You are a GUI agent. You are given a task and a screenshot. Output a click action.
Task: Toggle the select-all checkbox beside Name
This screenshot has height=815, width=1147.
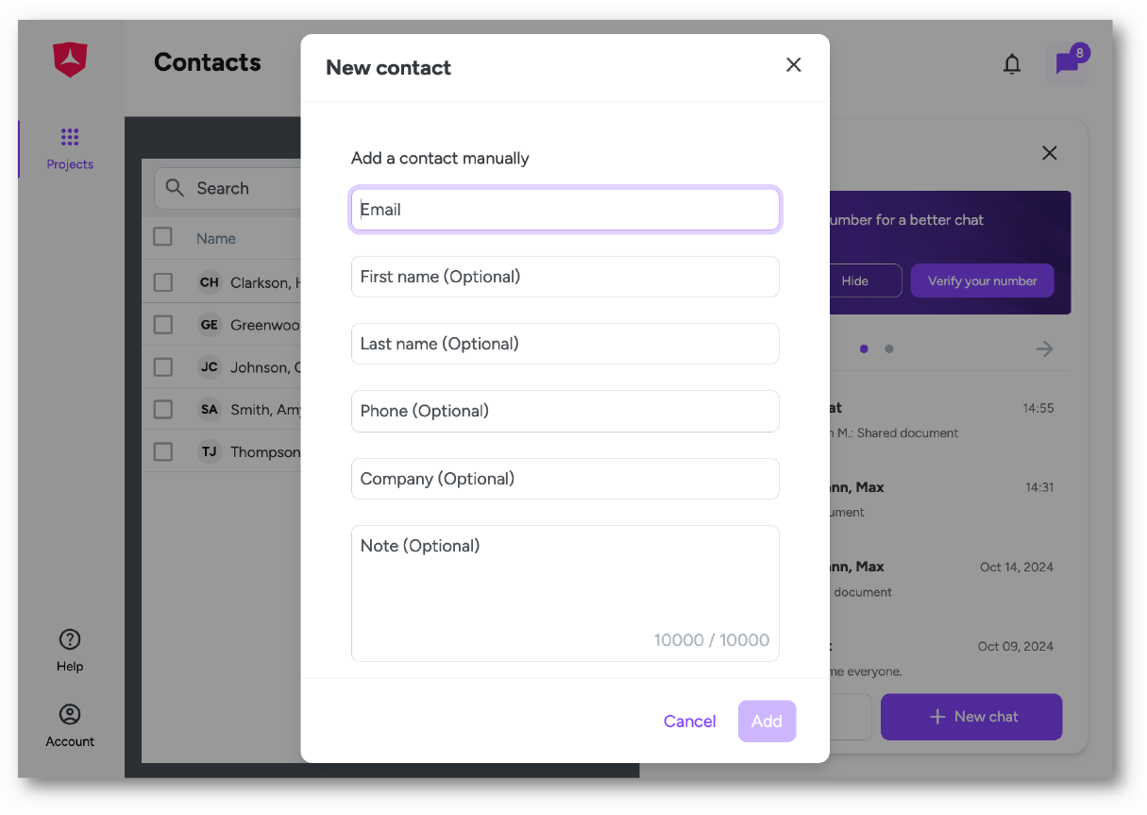point(163,236)
